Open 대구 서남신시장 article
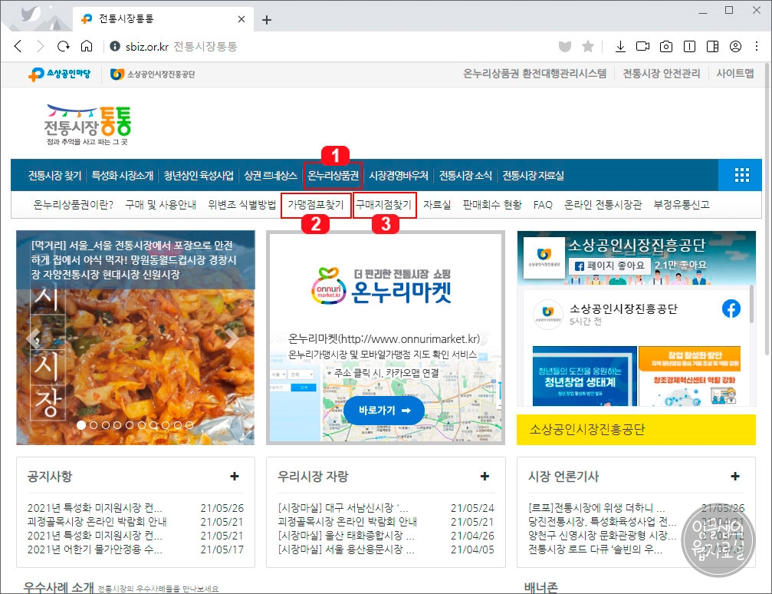The height and width of the screenshot is (594, 772). (343, 508)
